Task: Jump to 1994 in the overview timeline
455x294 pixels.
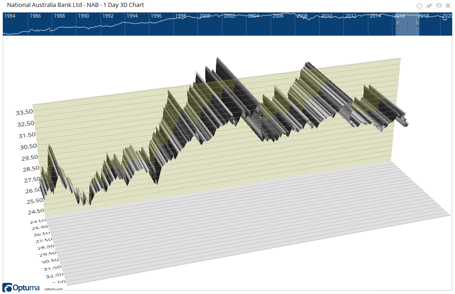Action: 132,16
